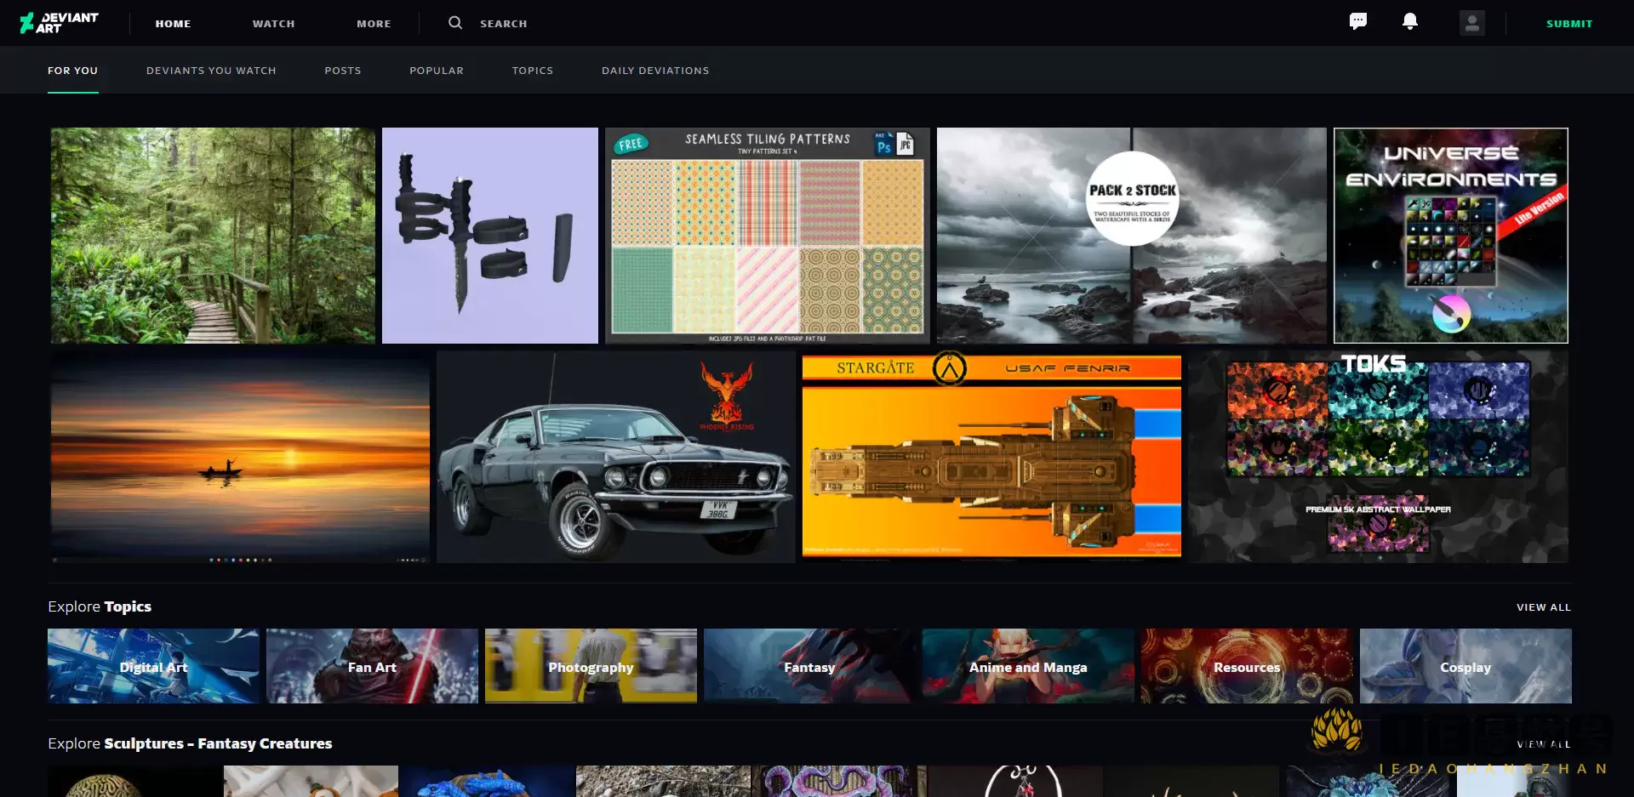Viewport: 1634px width, 797px height.
Task: Click the search magnifier icon
Action: tap(455, 23)
